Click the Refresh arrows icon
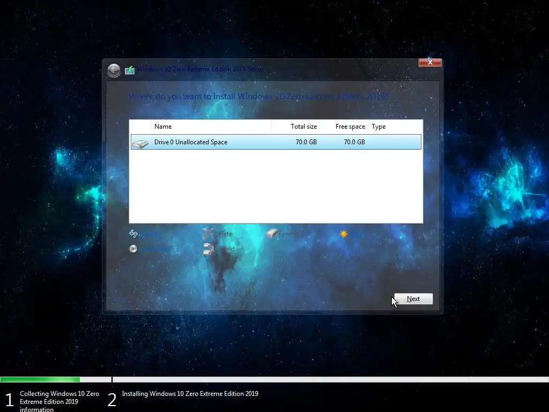 pos(133,234)
